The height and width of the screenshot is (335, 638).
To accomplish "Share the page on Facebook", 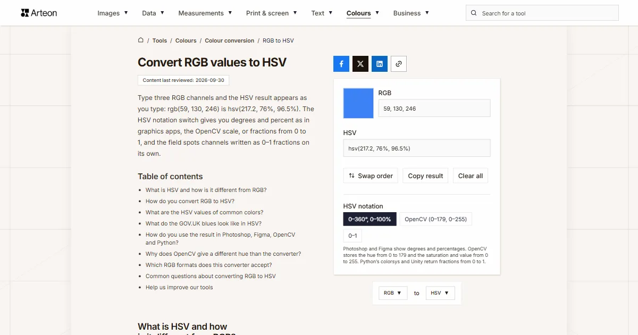I will [x=341, y=64].
